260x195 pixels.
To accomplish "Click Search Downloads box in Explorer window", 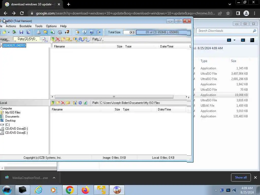I will [x=227, y=31].
